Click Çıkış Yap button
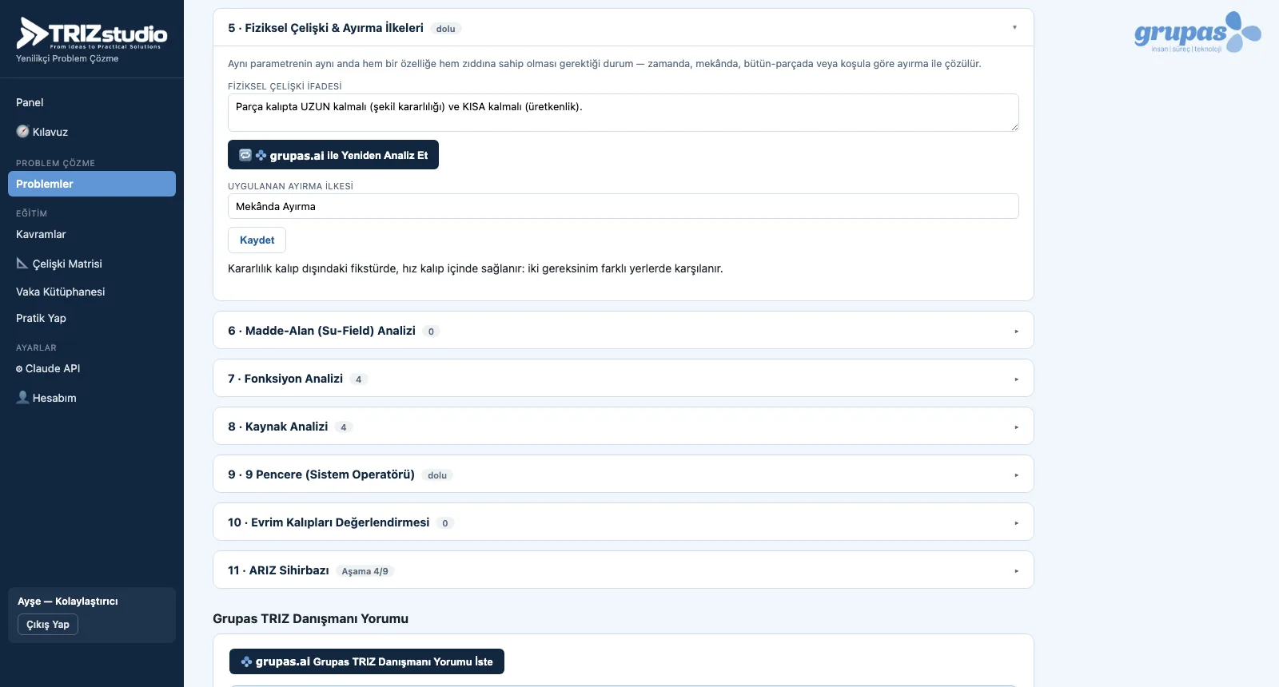Image resolution: width=1279 pixels, height=687 pixels. (48, 625)
